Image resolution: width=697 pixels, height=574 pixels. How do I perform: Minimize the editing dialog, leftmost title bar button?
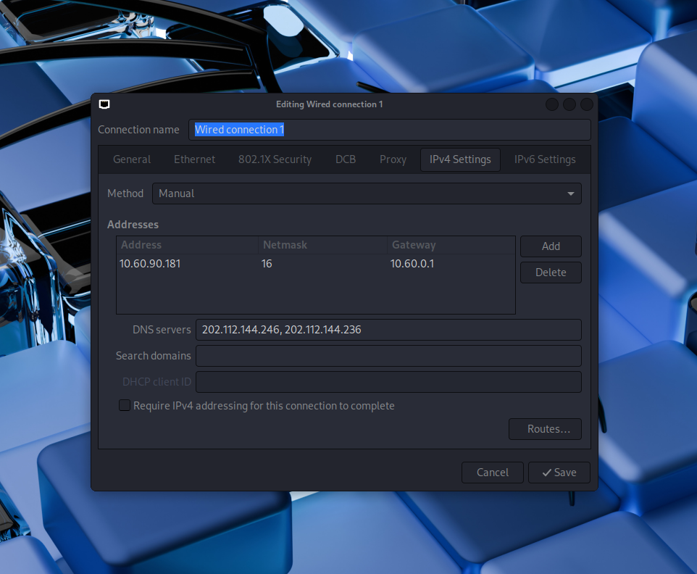click(x=552, y=104)
